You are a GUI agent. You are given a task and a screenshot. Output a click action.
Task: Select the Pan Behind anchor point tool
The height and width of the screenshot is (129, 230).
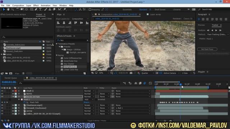(26, 10)
